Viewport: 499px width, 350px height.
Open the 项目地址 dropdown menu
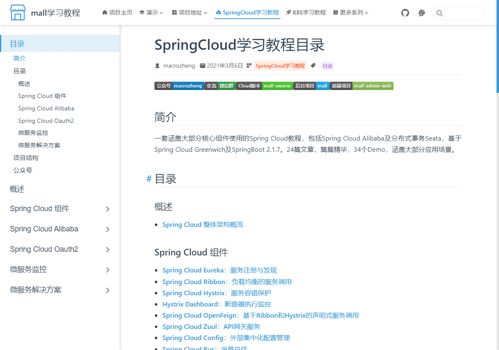(189, 12)
